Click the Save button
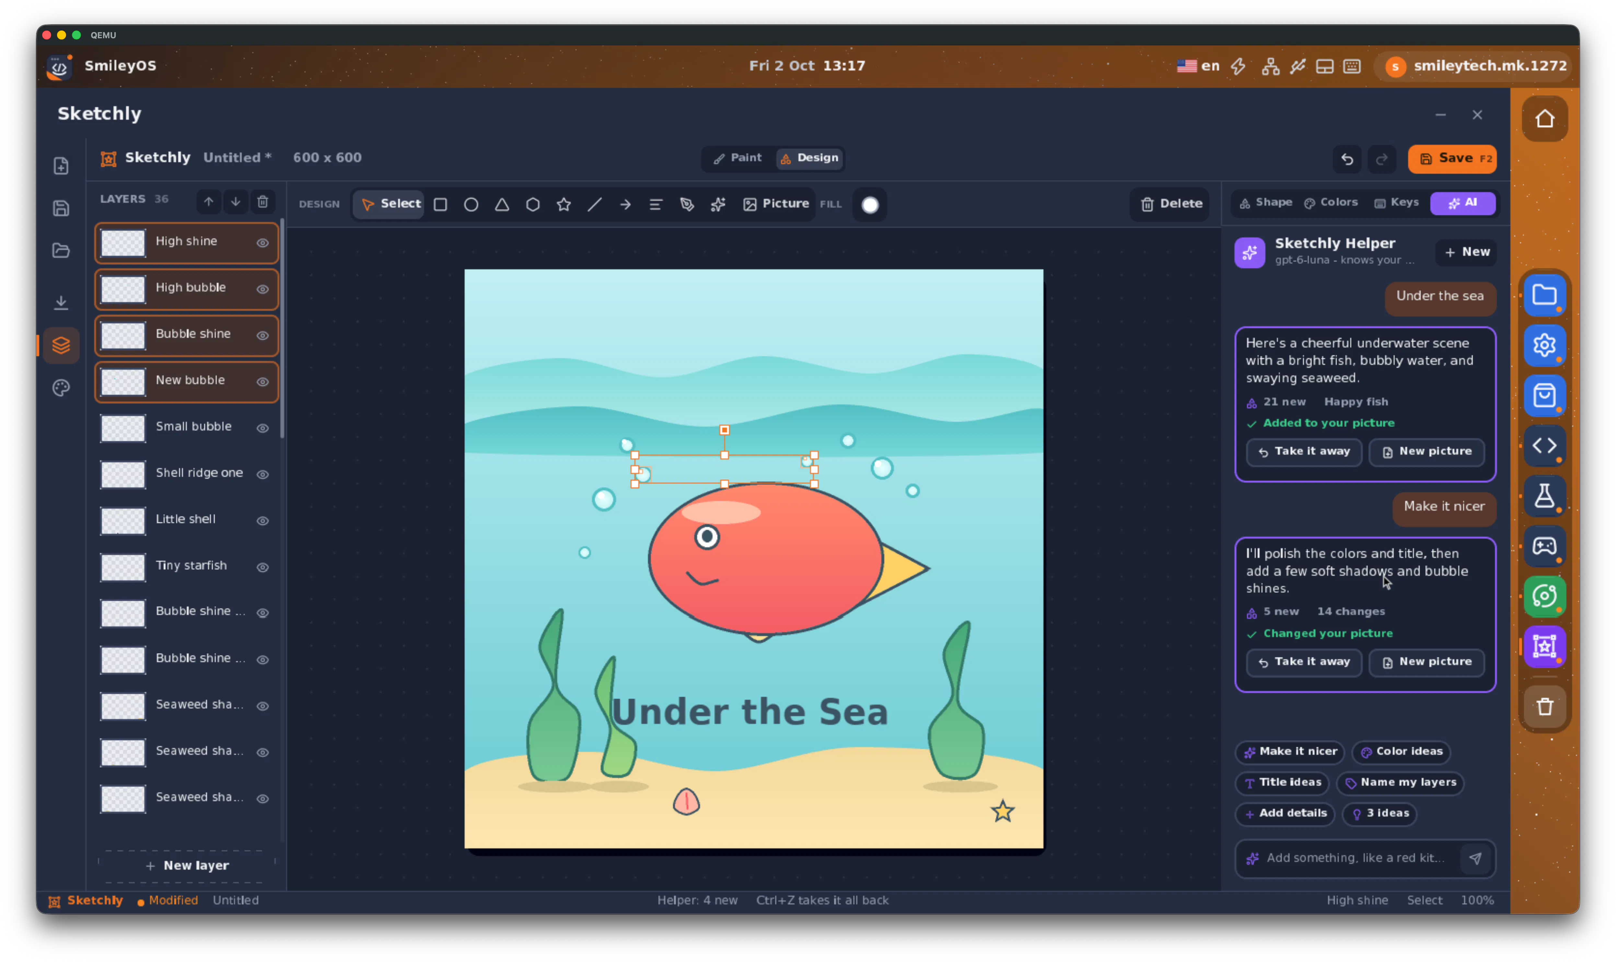This screenshot has height=962, width=1616. 1452,159
